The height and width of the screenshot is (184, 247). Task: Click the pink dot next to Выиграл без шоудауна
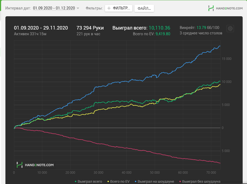click(180, 182)
